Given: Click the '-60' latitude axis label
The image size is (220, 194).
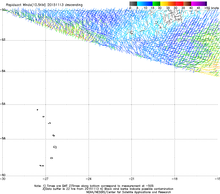Looking at the screenshot, I should click(x=3, y=175).
